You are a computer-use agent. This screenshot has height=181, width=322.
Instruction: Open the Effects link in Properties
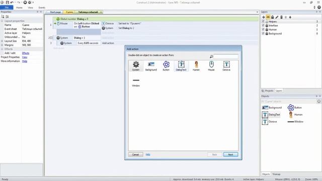[x=26, y=53]
